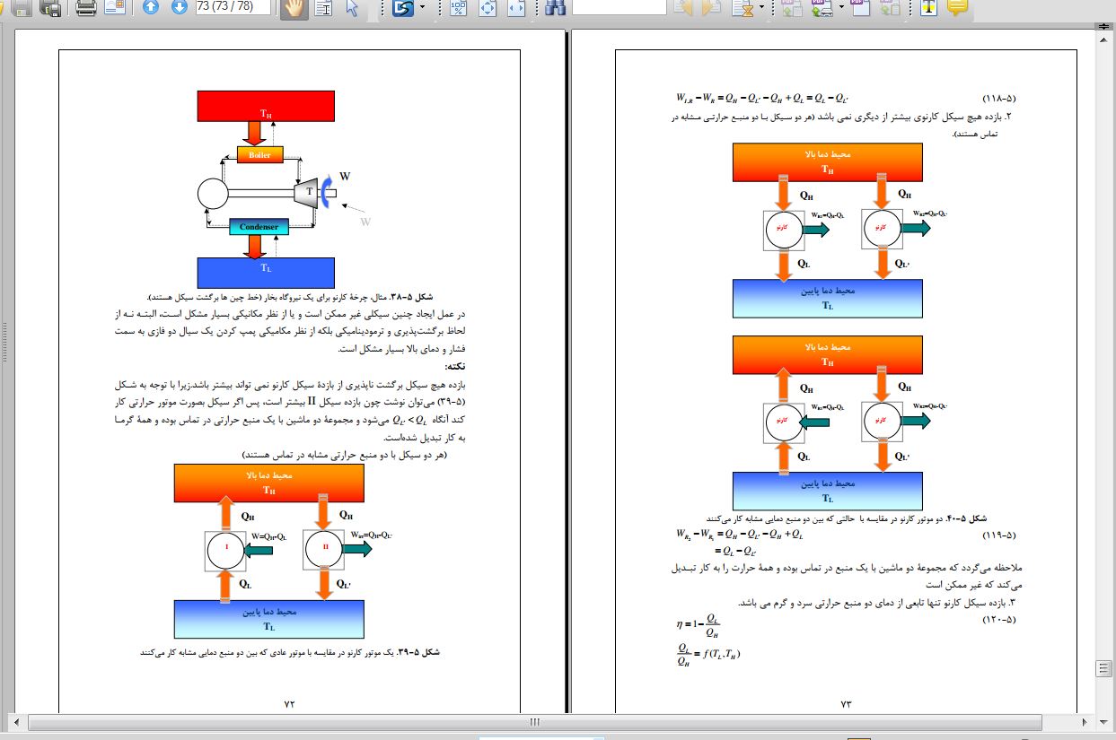This screenshot has width=1116, height=740.
Task: Expand the dropdown next to the hourglass document icon
Action: click(762, 9)
